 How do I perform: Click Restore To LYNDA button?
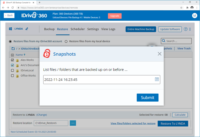coord(173,124)
